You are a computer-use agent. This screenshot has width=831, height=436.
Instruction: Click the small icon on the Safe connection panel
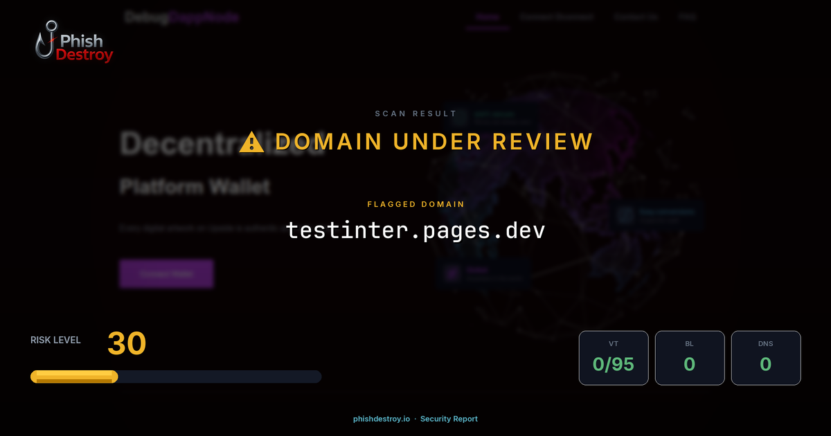tap(627, 213)
